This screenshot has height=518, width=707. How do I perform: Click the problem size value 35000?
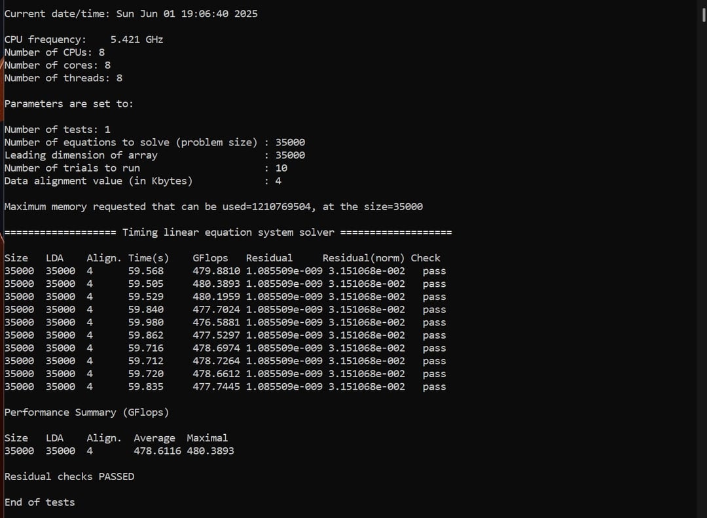coord(290,142)
